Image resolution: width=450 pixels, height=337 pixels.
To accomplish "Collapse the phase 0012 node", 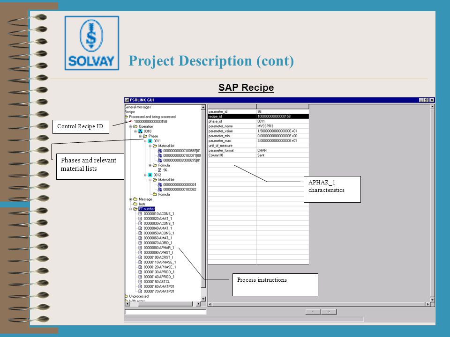I will point(145,175).
